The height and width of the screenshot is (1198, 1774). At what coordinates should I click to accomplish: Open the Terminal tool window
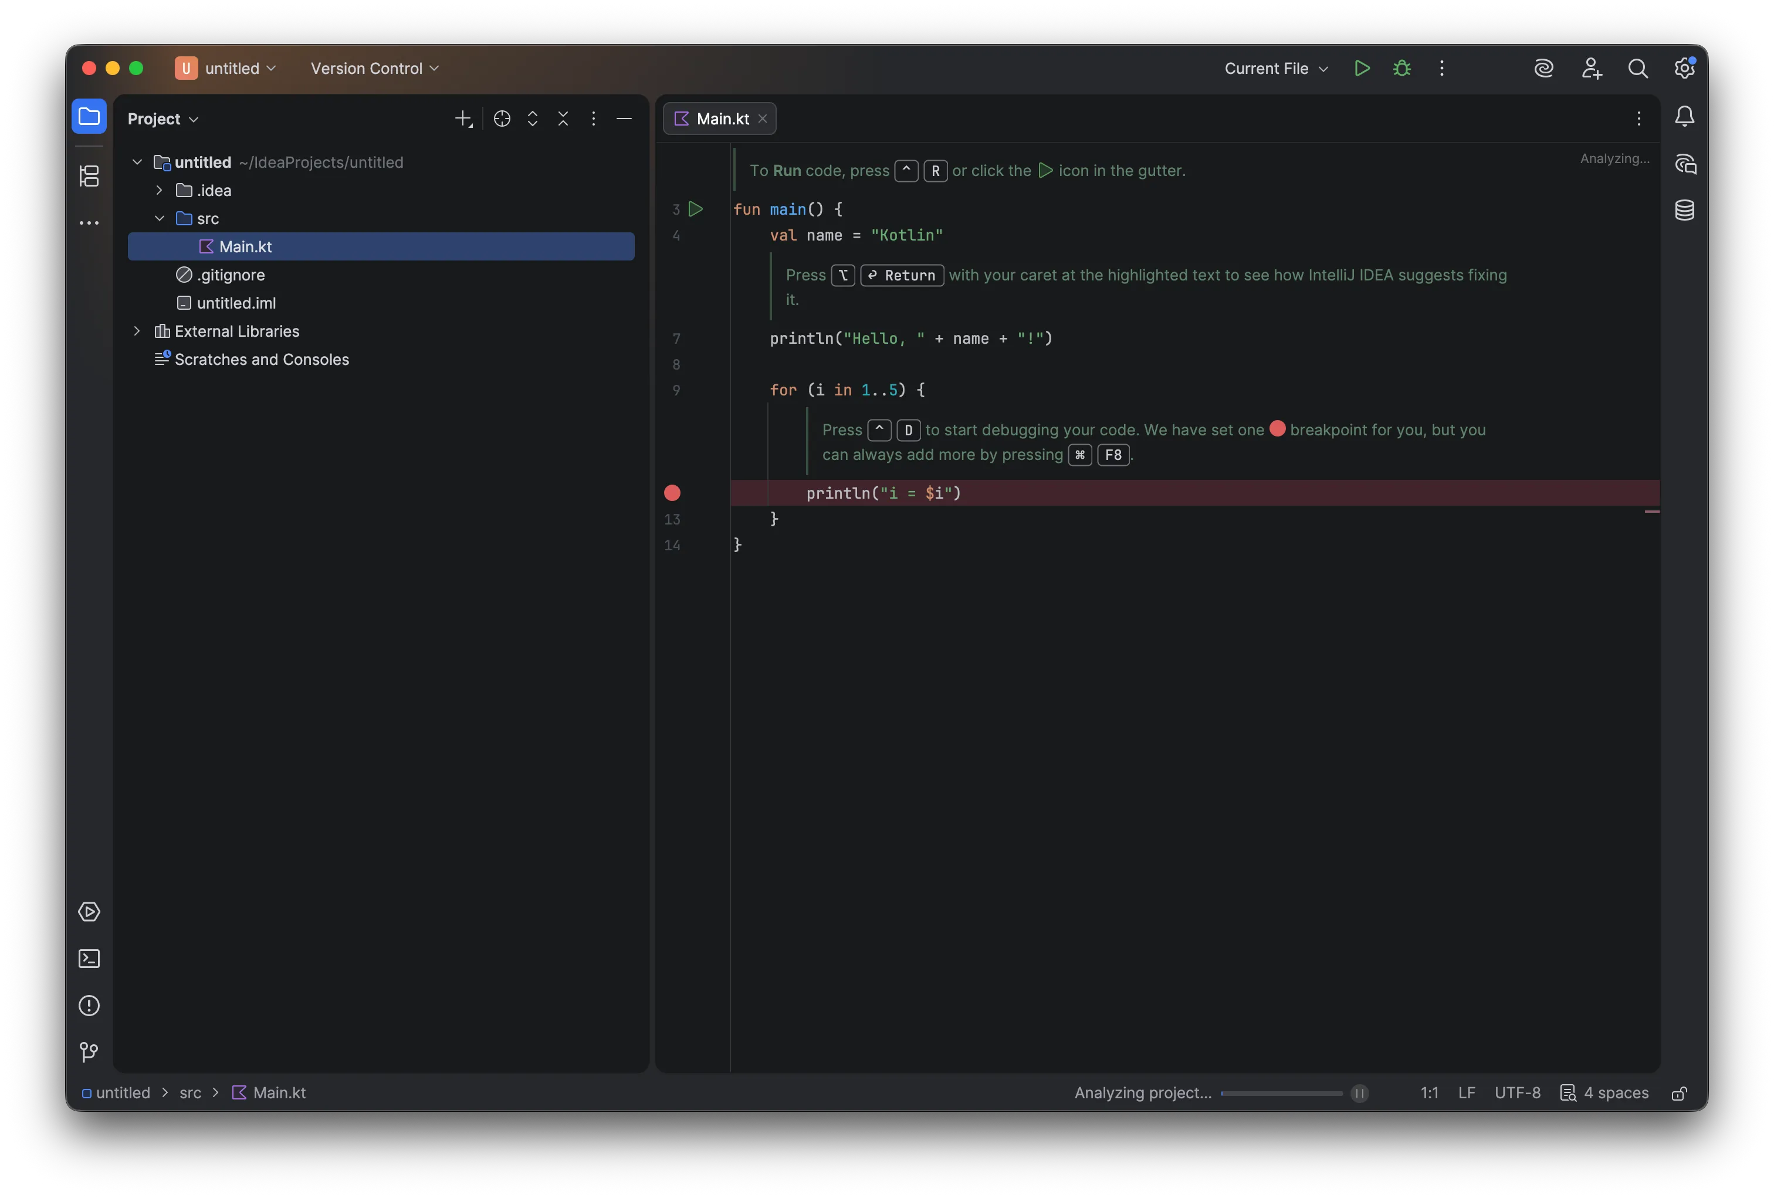point(89,958)
